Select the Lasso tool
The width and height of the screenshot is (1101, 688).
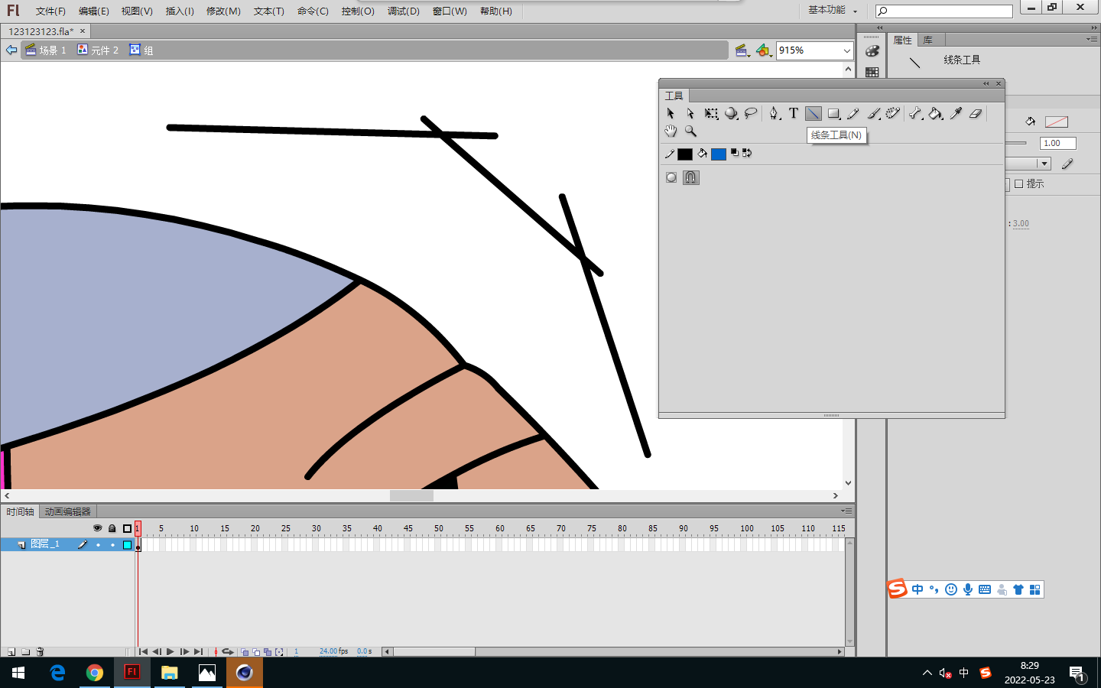tap(751, 114)
